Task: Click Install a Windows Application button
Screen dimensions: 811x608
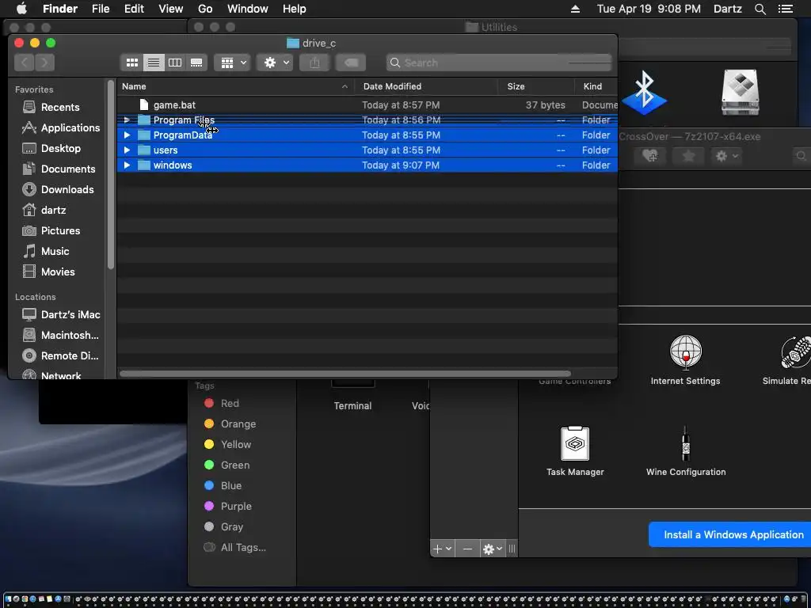Action: tap(729, 534)
